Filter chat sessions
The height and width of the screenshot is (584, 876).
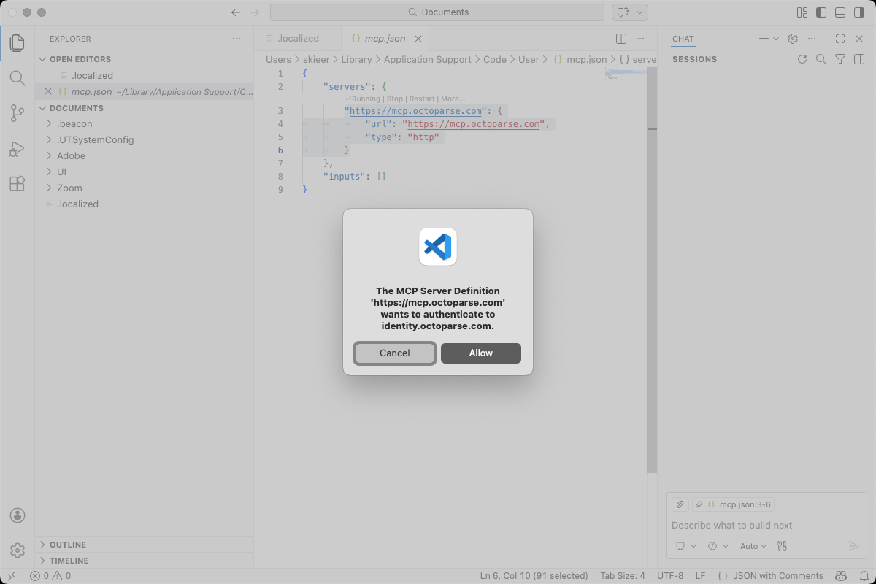(840, 59)
